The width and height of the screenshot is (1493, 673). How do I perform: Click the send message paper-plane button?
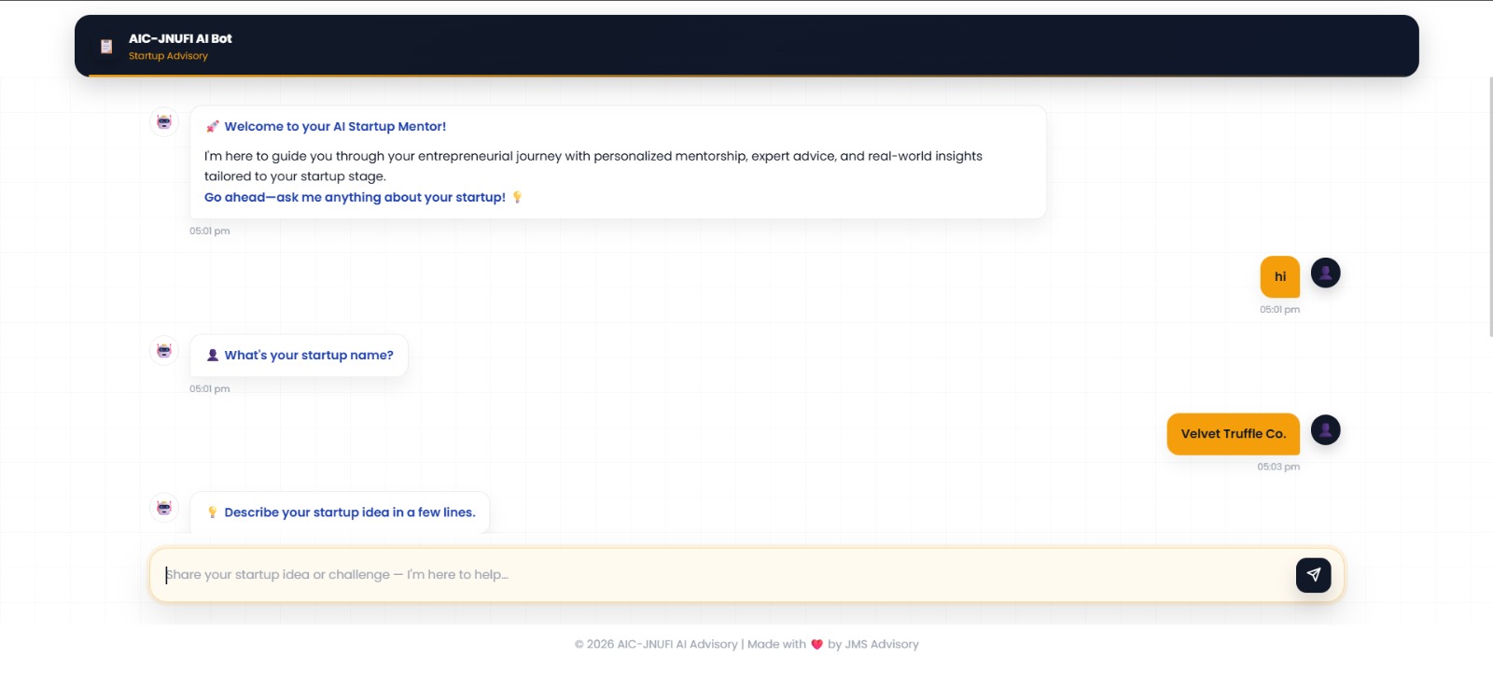coord(1313,575)
